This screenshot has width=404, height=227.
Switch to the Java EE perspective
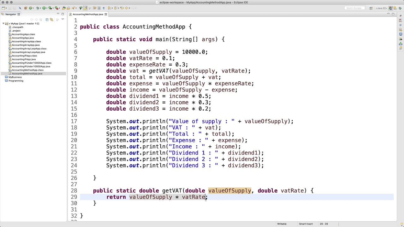tap(382, 8)
